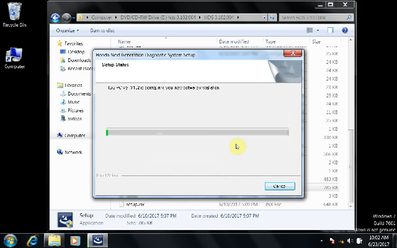Screen dimensions: 397x248
Task: Click the change view icon
Action: (310, 30)
